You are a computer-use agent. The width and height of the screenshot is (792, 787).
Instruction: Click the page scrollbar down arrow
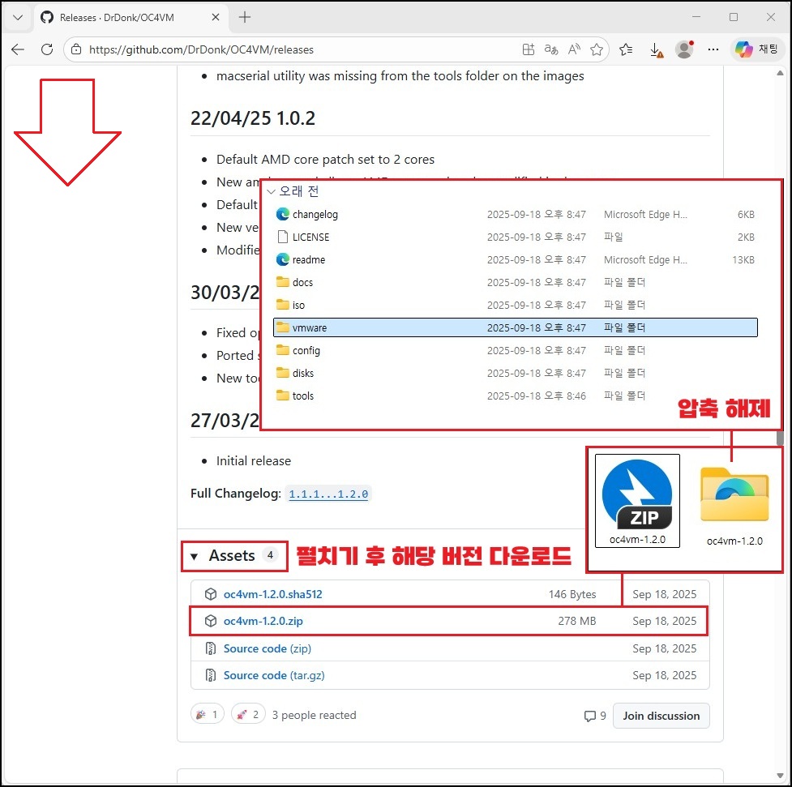pyautogui.click(x=781, y=776)
